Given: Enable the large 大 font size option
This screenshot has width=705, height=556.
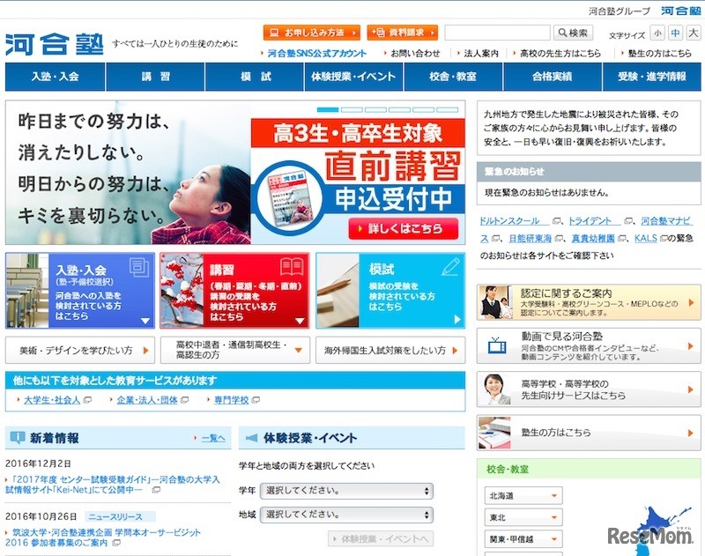Looking at the screenshot, I should pos(691,31).
